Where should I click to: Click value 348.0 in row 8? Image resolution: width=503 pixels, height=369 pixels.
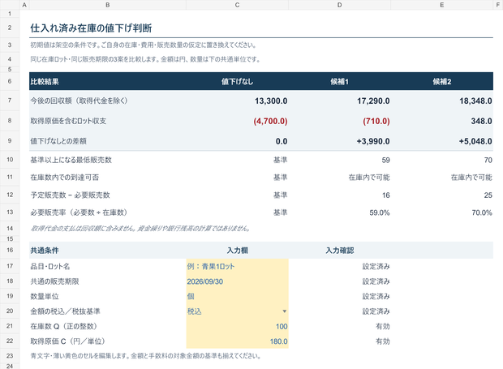pos(482,121)
